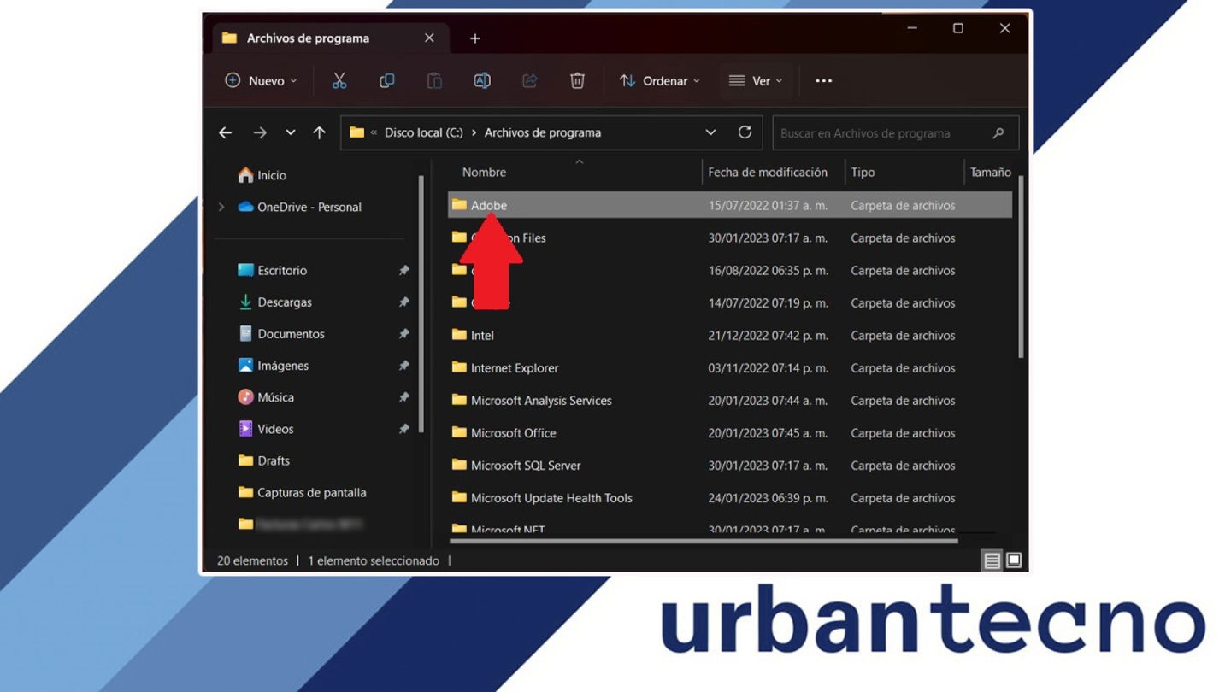The width and height of the screenshot is (1231, 692).
Task: Unpin Escritorio using its pin icon
Action: [403, 270]
